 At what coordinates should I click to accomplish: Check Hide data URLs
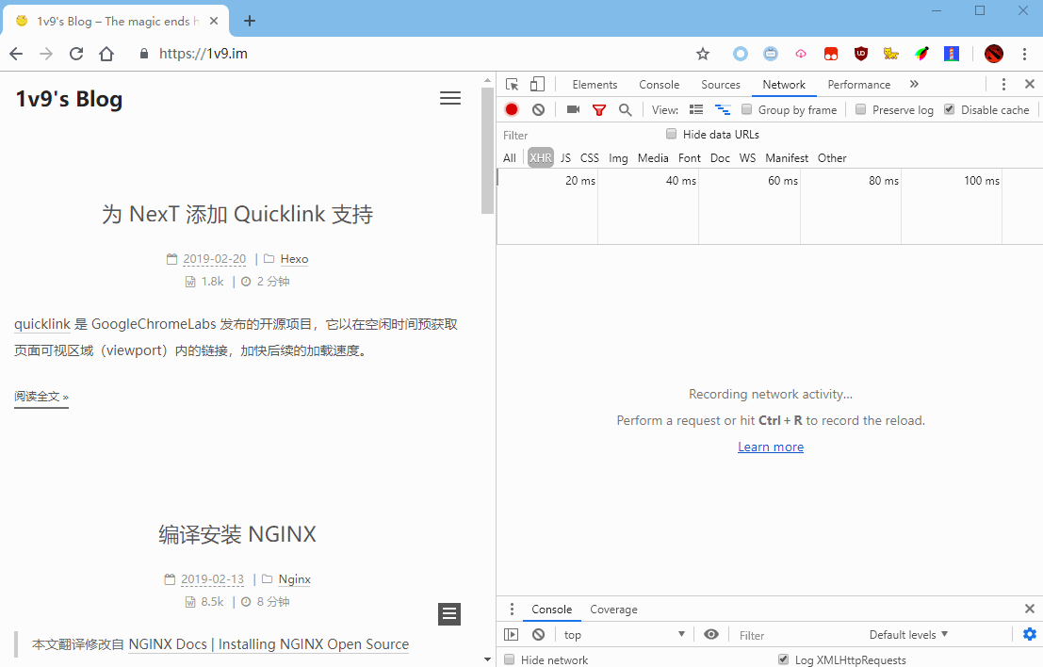coord(671,134)
